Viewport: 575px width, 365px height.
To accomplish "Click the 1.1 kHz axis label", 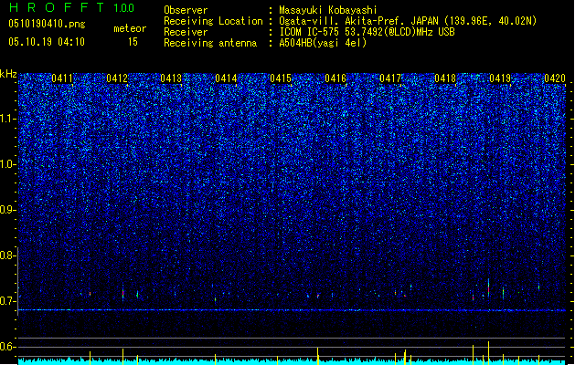I will click(7, 119).
